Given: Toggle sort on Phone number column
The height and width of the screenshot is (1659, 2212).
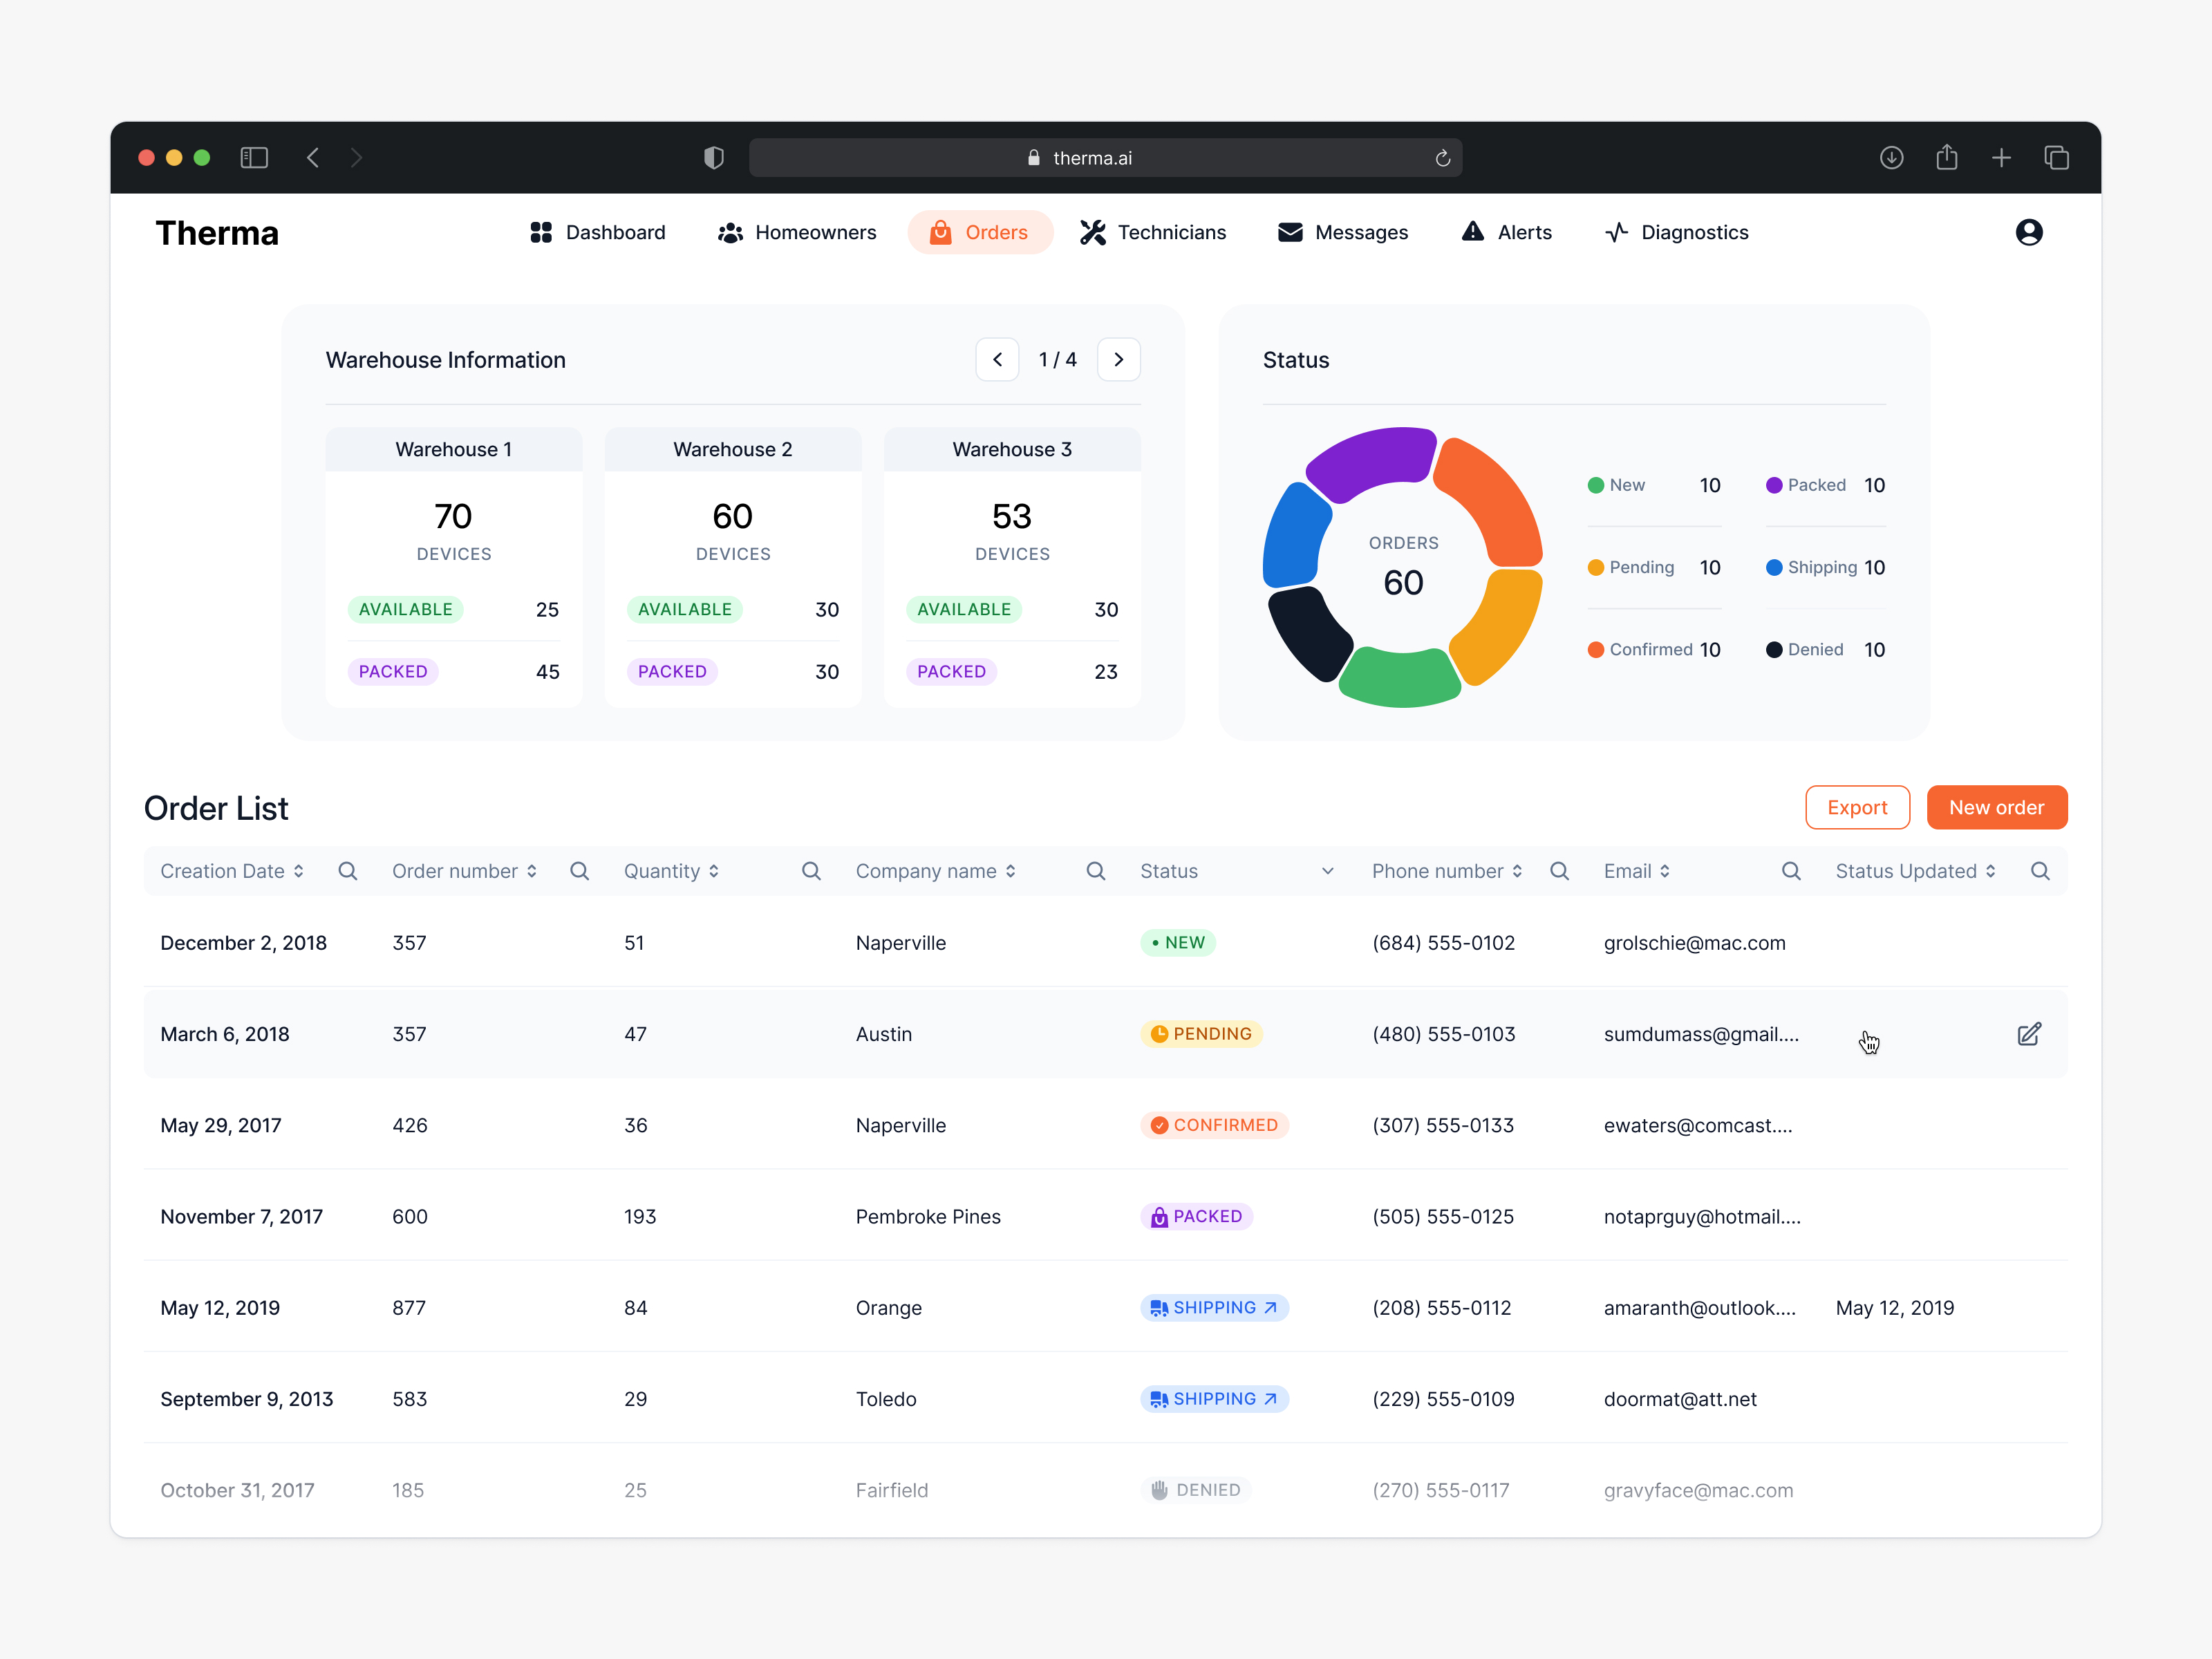Looking at the screenshot, I should tap(1517, 871).
